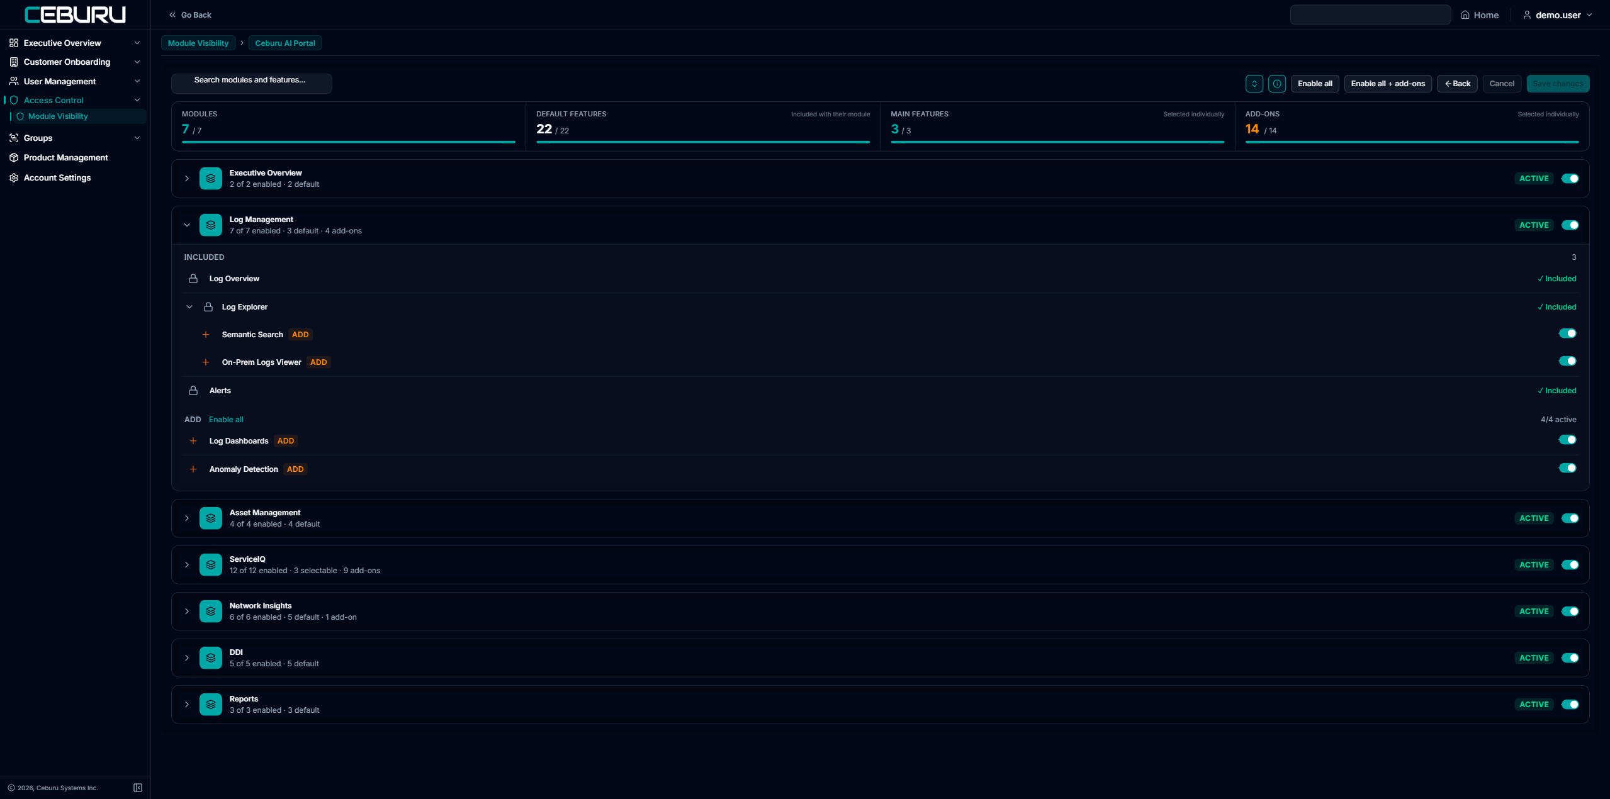Screen dimensions: 1610x799
Task: Click the Log Management module layers icon
Action: click(x=211, y=225)
